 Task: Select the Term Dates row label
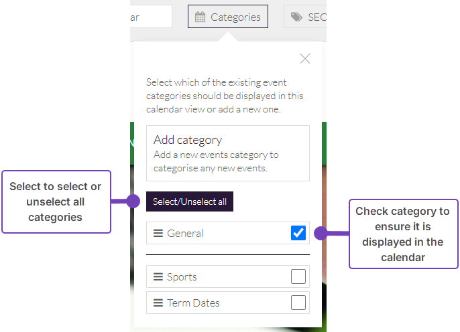pyautogui.click(x=193, y=303)
